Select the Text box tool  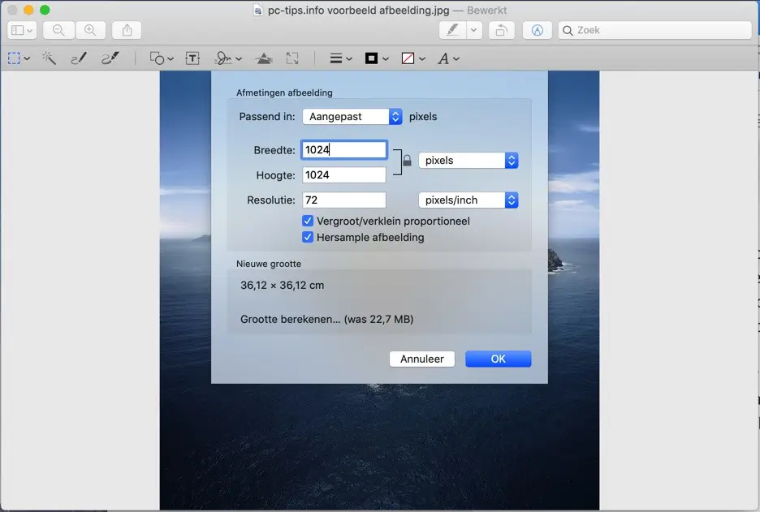(192, 58)
